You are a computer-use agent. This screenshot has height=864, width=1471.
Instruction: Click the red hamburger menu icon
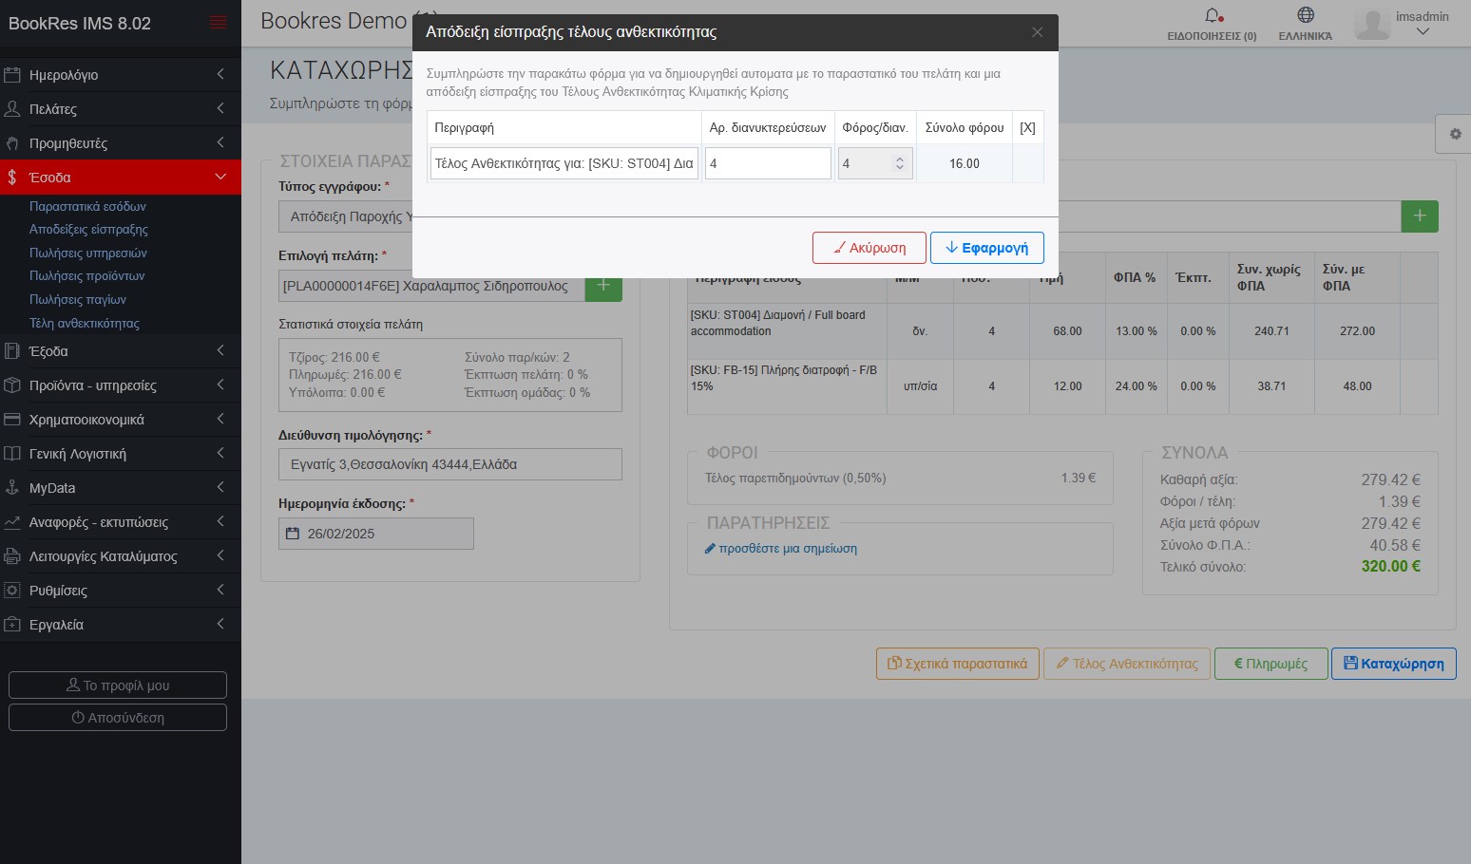pos(218,23)
